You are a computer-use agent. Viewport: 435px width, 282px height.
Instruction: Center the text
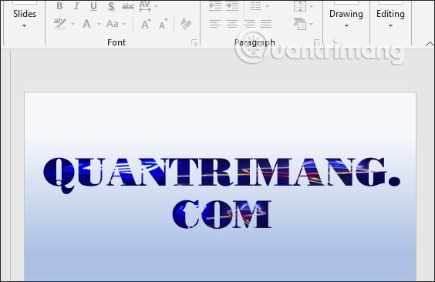[x=232, y=24]
